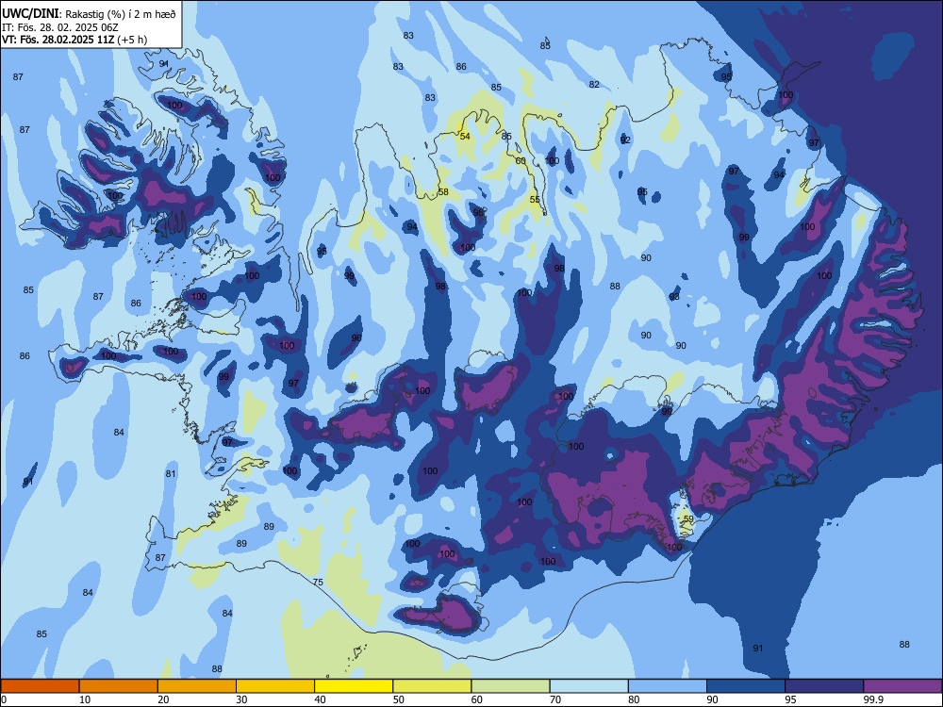Click the legend tick label '50'
Viewport: 943px width, 707px height.
[x=399, y=699]
